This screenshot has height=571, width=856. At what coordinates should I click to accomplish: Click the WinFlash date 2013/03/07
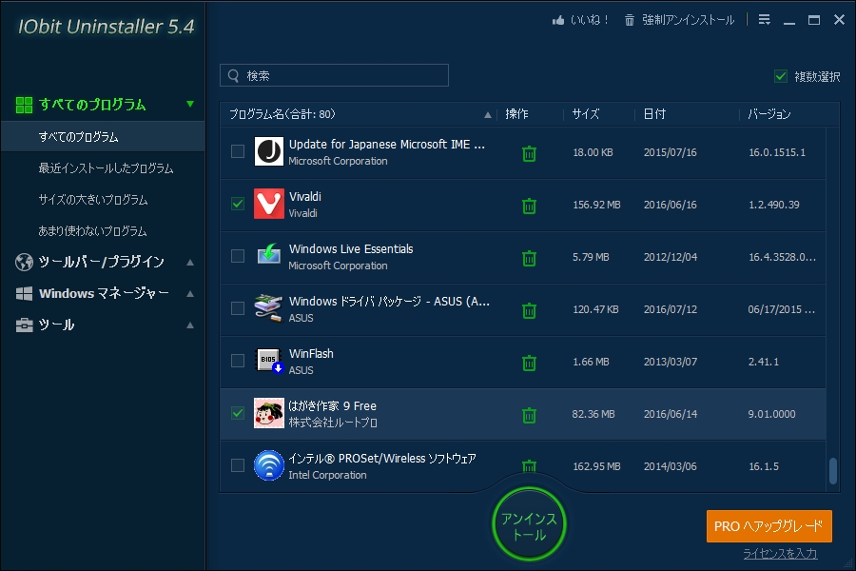[x=671, y=362]
